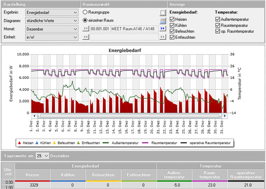Image resolution: width=266 pixels, height=189 pixels.
Task: Uncheck the Heizen checkbox
Action: (x=172, y=19)
